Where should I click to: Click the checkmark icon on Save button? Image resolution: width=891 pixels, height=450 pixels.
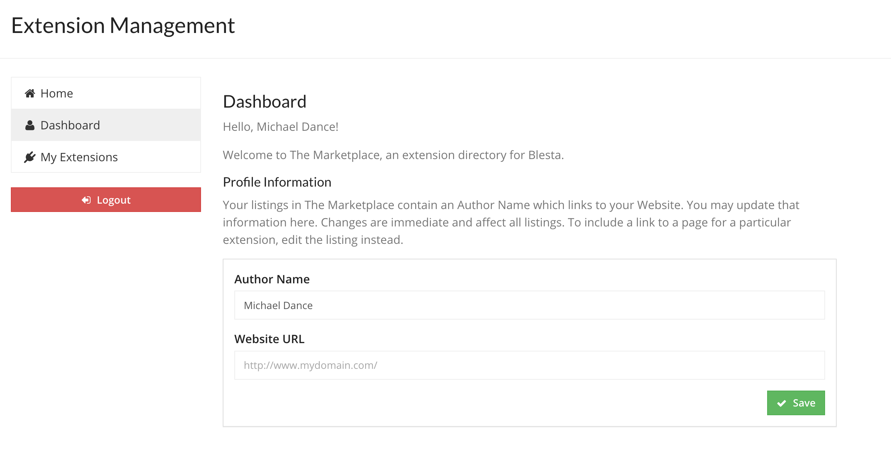click(782, 403)
